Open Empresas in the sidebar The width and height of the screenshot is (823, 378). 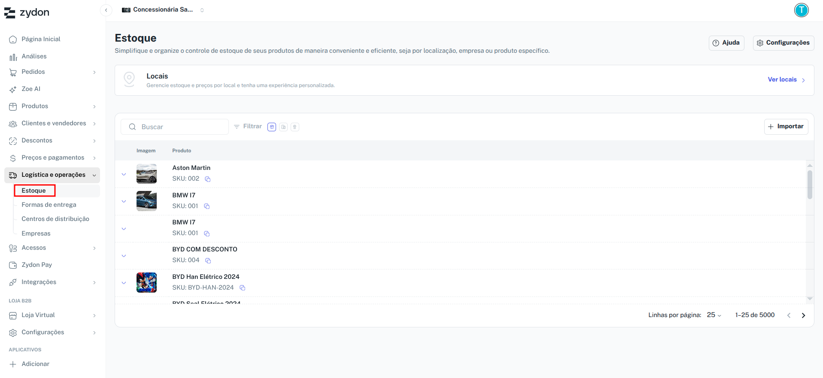tap(36, 233)
